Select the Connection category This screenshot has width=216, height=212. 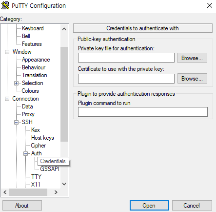point(25,99)
